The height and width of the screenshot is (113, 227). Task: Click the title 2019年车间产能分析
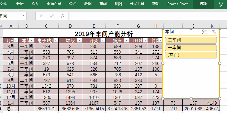coord(104,34)
